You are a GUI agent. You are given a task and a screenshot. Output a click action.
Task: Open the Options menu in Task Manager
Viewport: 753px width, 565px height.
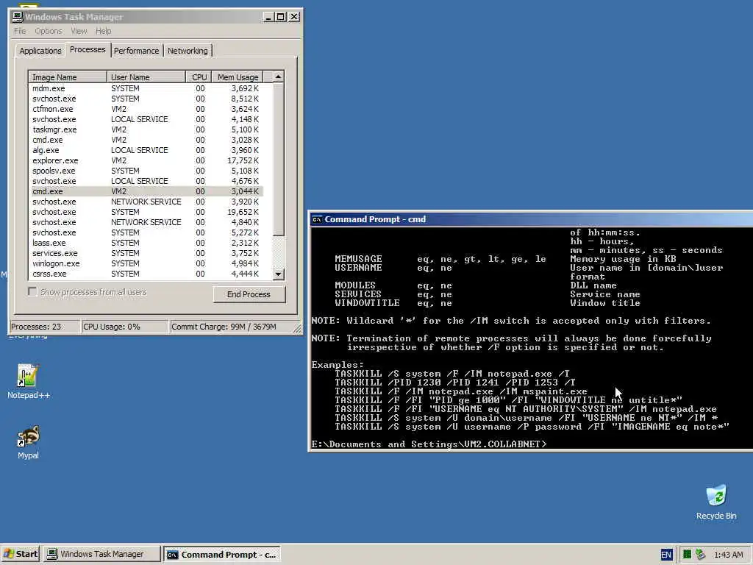click(48, 31)
